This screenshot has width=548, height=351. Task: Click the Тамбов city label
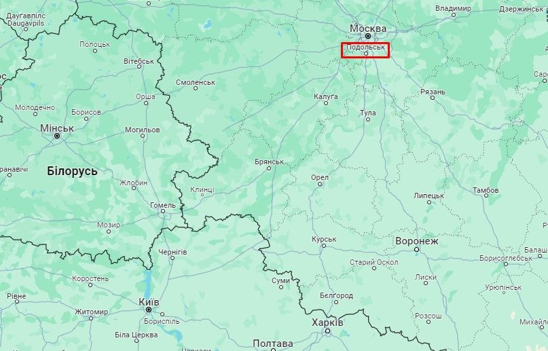click(x=486, y=190)
